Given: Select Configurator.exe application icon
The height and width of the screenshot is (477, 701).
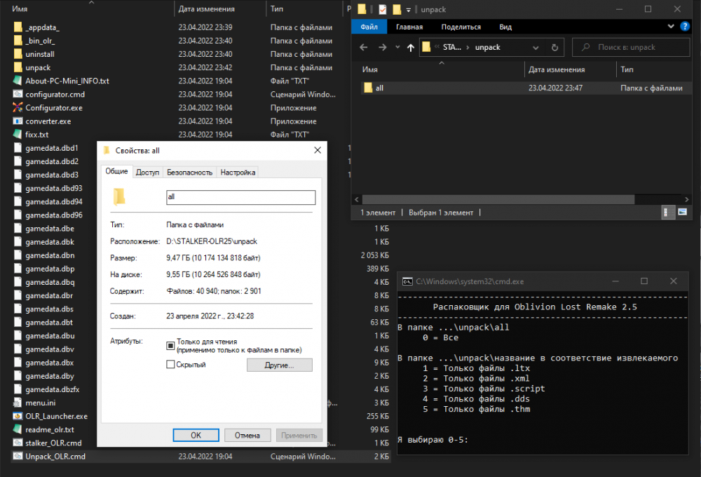Looking at the screenshot, I should coord(18,108).
